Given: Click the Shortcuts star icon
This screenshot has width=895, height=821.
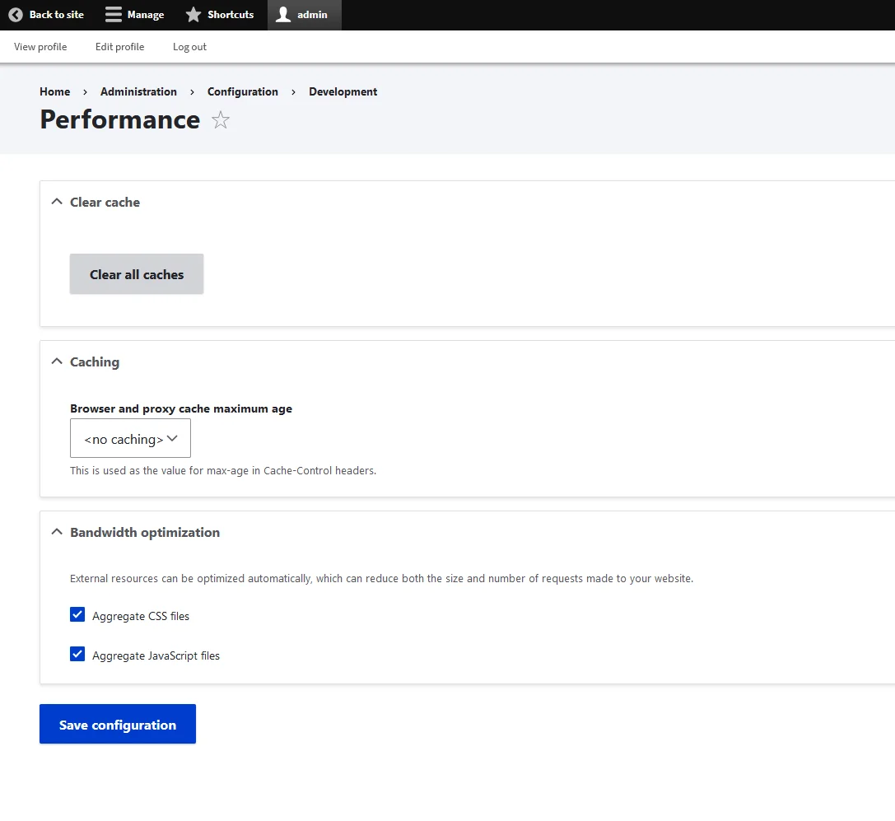Looking at the screenshot, I should pyautogui.click(x=193, y=15).
